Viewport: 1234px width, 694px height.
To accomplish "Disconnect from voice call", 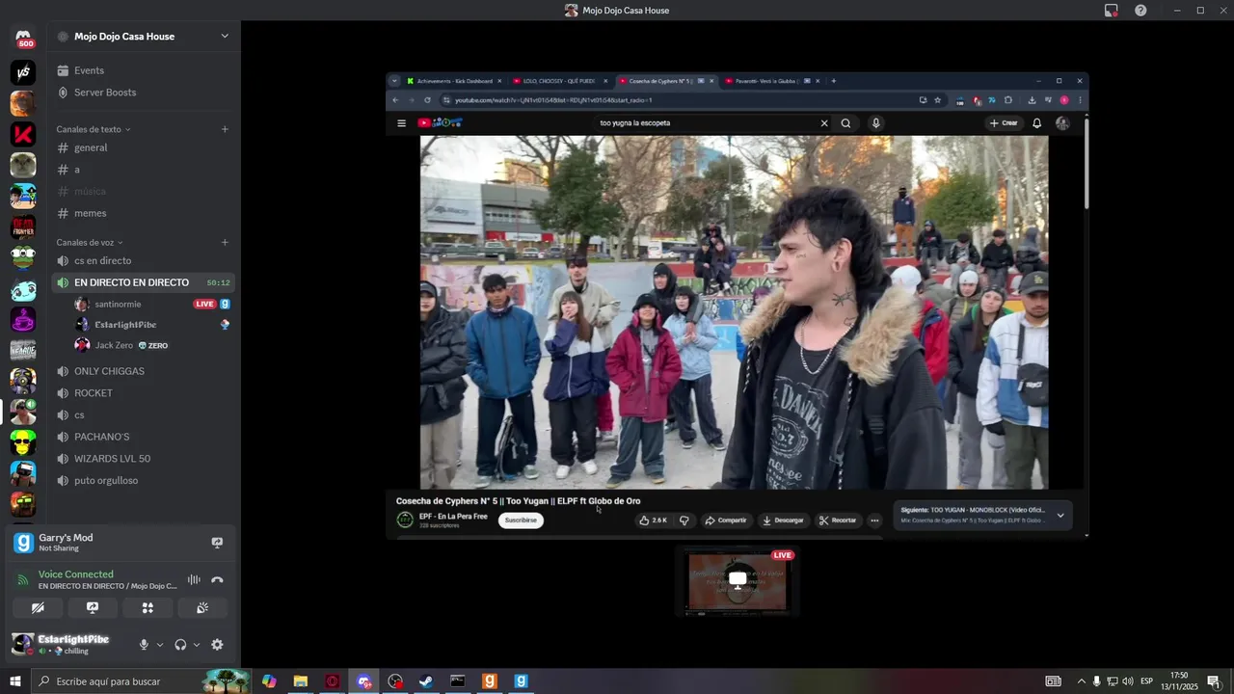I will (x=217, y=579).
